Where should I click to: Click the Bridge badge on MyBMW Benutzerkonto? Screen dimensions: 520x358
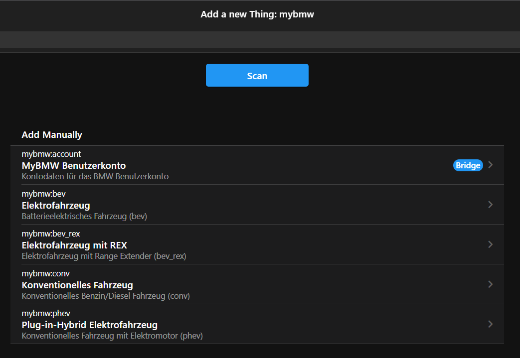[x=468, y=165]
